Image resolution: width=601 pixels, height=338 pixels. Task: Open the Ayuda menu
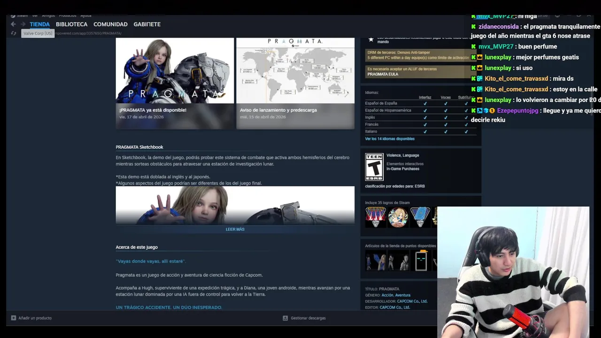point(85,15)
